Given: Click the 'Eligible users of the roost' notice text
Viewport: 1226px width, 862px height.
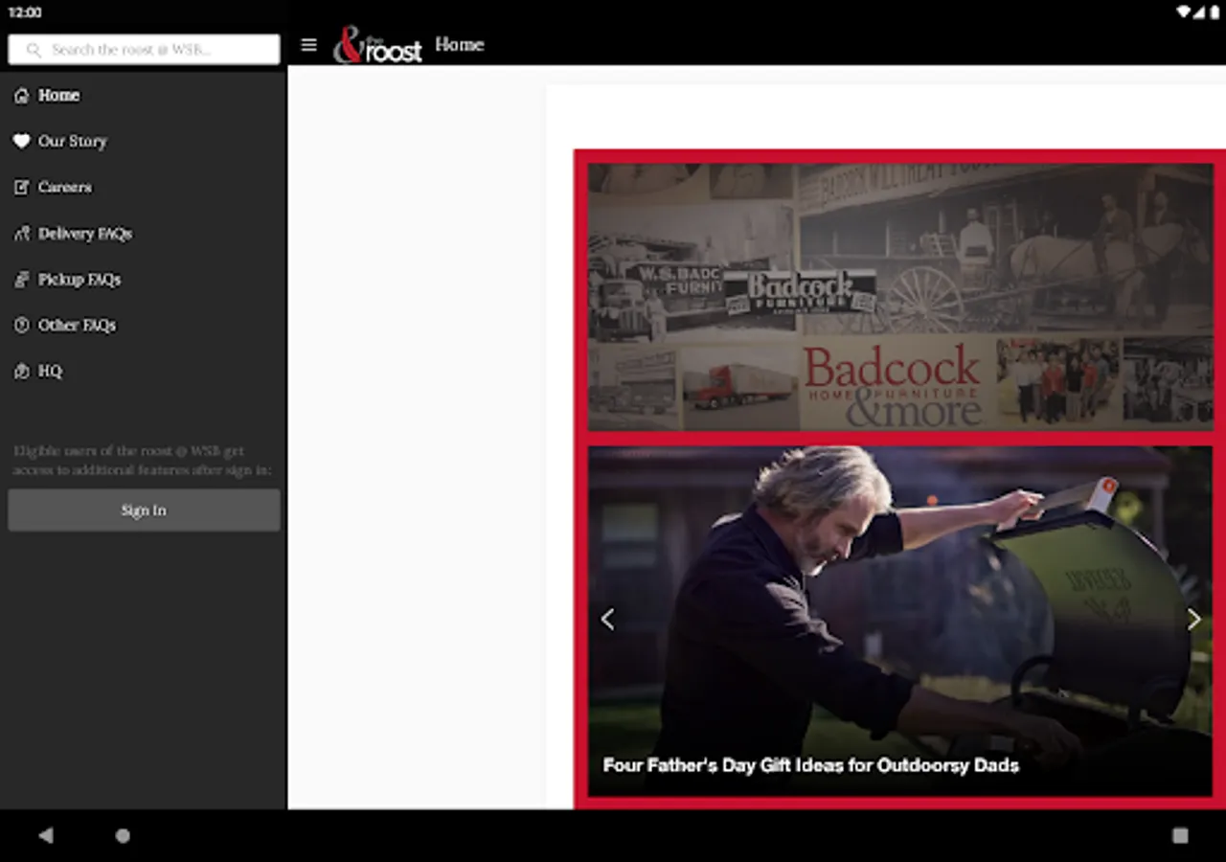Looking at the screenshot, I should (142, 461).
